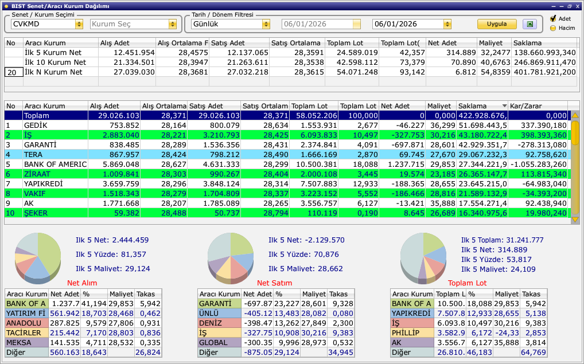584x364 pixels.
Task: Click the GLOBAL row in Net Satım
Action: [x=276, y=342]
